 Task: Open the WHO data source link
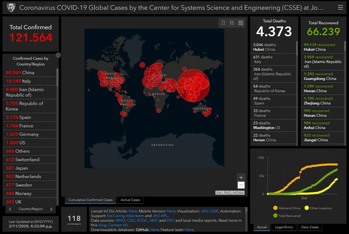click(x=120, y=221)
